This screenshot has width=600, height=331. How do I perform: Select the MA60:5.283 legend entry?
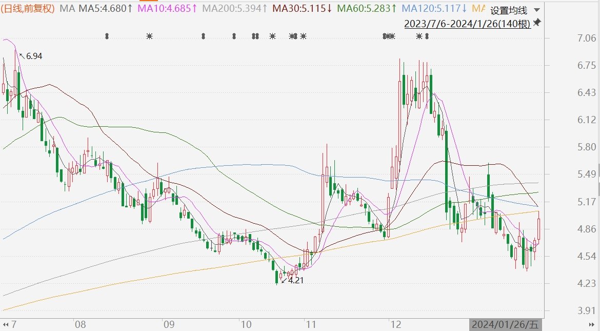pos(367,8)
